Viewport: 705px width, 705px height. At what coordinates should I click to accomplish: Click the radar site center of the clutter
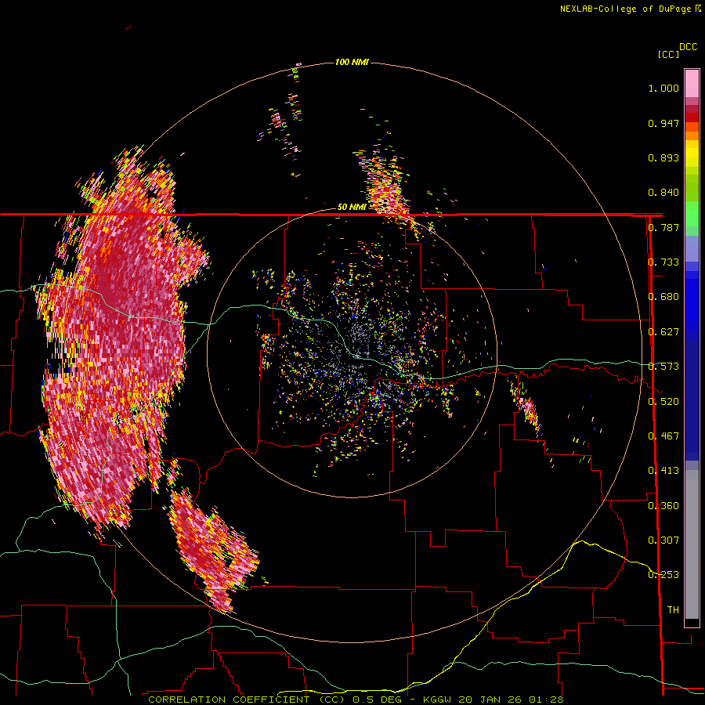point(352,352)
